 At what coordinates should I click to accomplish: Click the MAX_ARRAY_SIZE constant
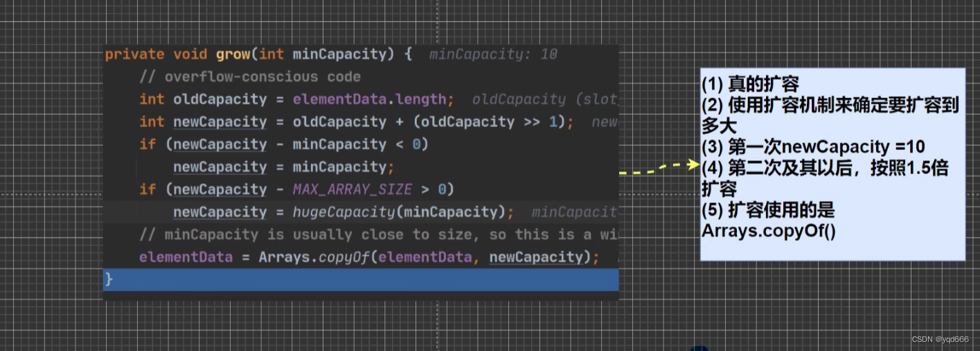353,189
